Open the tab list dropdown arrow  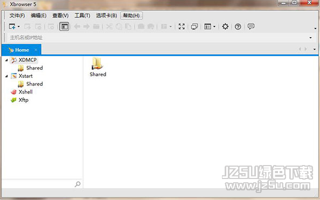point(315,49)
